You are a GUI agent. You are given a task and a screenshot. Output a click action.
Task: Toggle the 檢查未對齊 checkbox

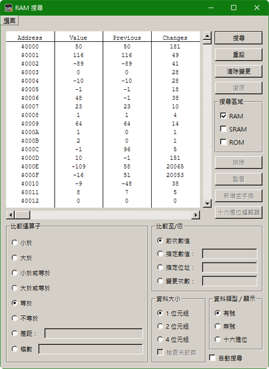(x=160, y=352)
